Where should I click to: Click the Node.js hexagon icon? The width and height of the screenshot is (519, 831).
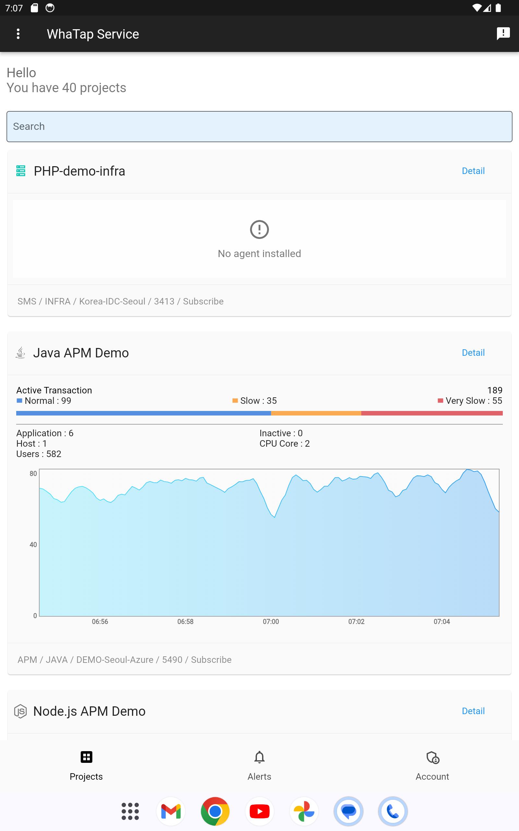pyautogui.click(x=20, y=711)
